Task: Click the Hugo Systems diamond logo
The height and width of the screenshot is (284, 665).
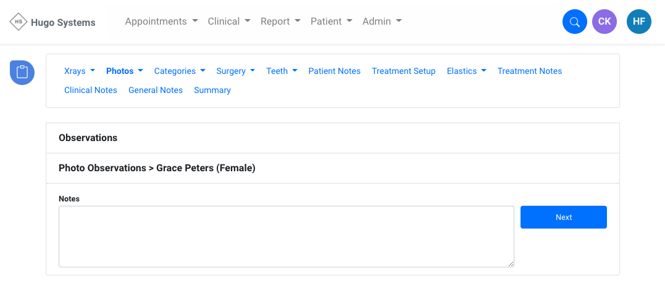Action: coord(19,22)
